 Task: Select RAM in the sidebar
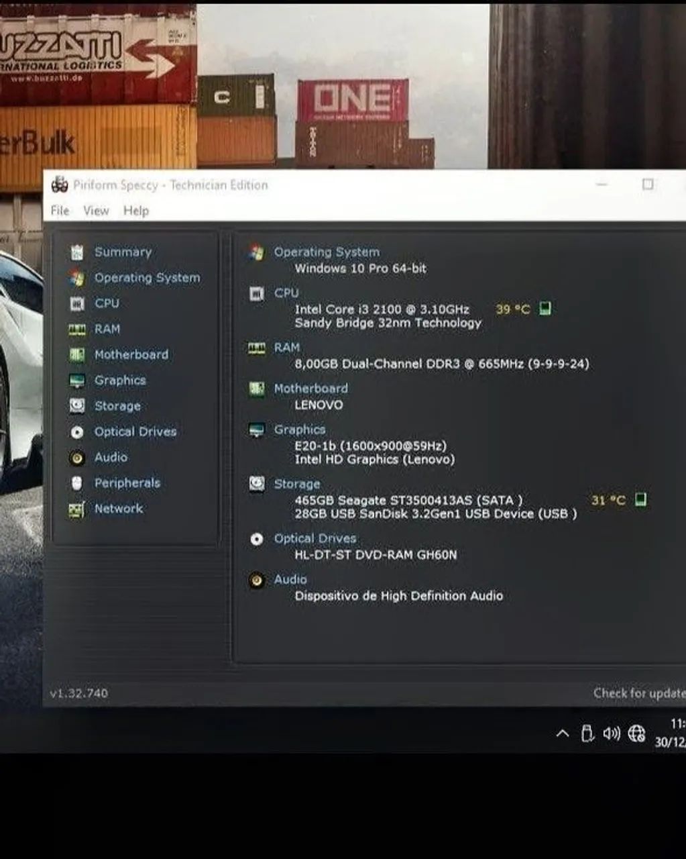pos(107,329)
